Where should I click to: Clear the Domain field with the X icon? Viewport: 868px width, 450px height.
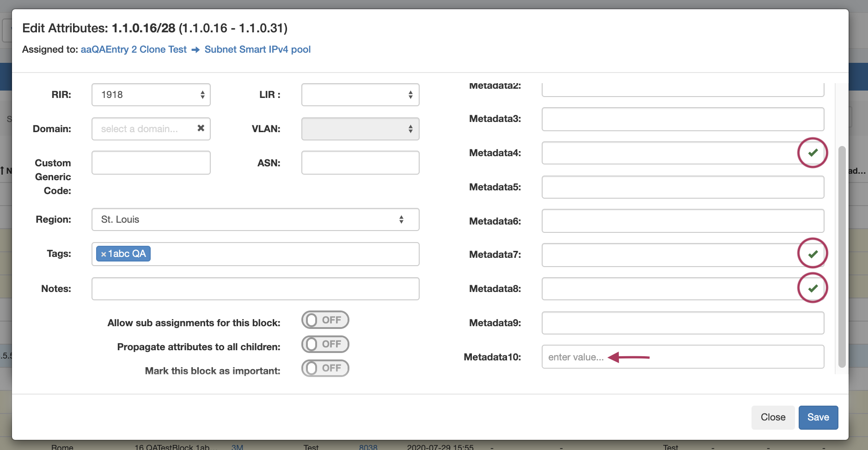pyautogui.click(x=201, y=128)
